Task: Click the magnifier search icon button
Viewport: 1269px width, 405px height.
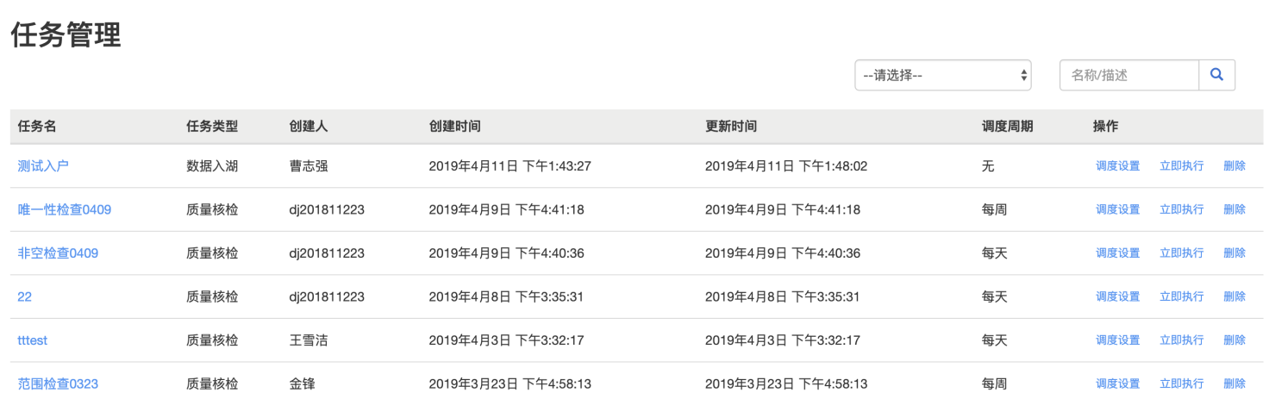Action: (x=1216, y=75)
